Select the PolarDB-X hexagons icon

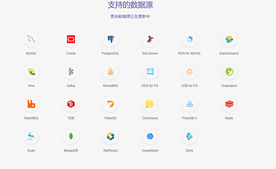pos(190,104)
